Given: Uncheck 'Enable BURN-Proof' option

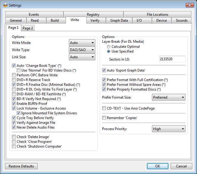Looking at the screenshot, I should [x=14, y=104].
